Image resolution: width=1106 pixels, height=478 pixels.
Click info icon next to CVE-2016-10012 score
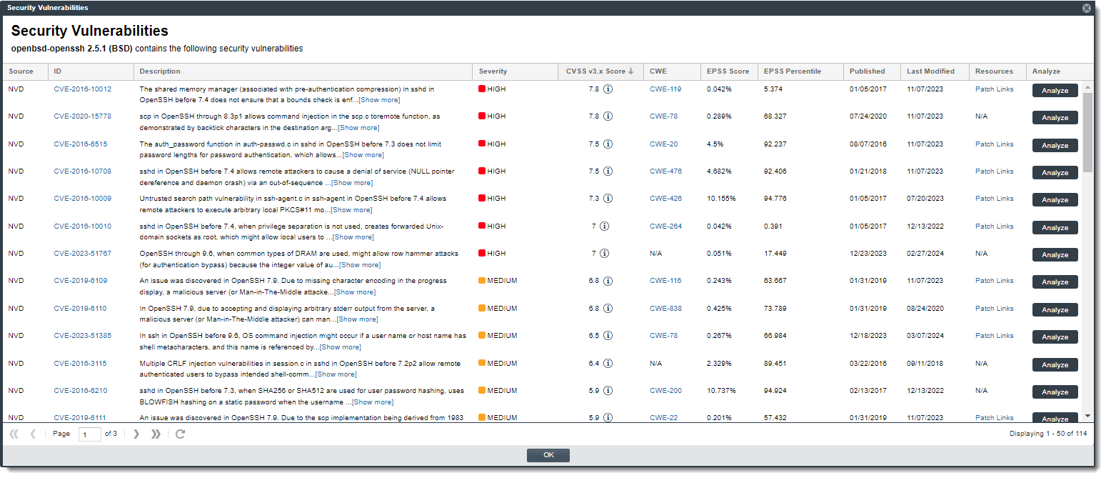pos(608,90)
